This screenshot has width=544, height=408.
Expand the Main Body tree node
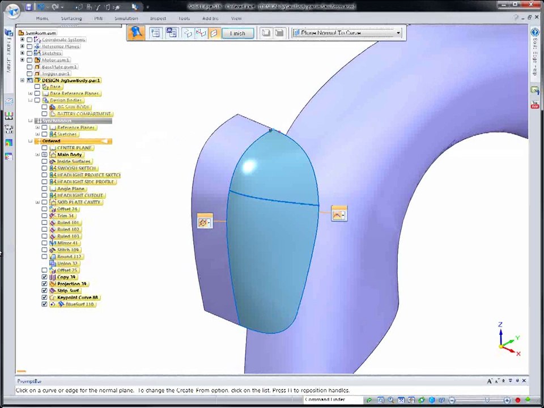coord(37,155)
